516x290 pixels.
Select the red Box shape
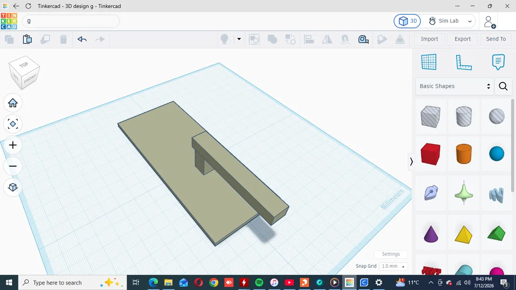[431, 154]
